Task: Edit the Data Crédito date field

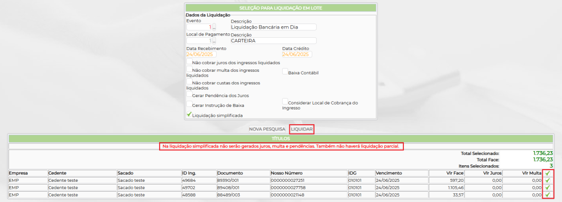Action: (297, 54)
